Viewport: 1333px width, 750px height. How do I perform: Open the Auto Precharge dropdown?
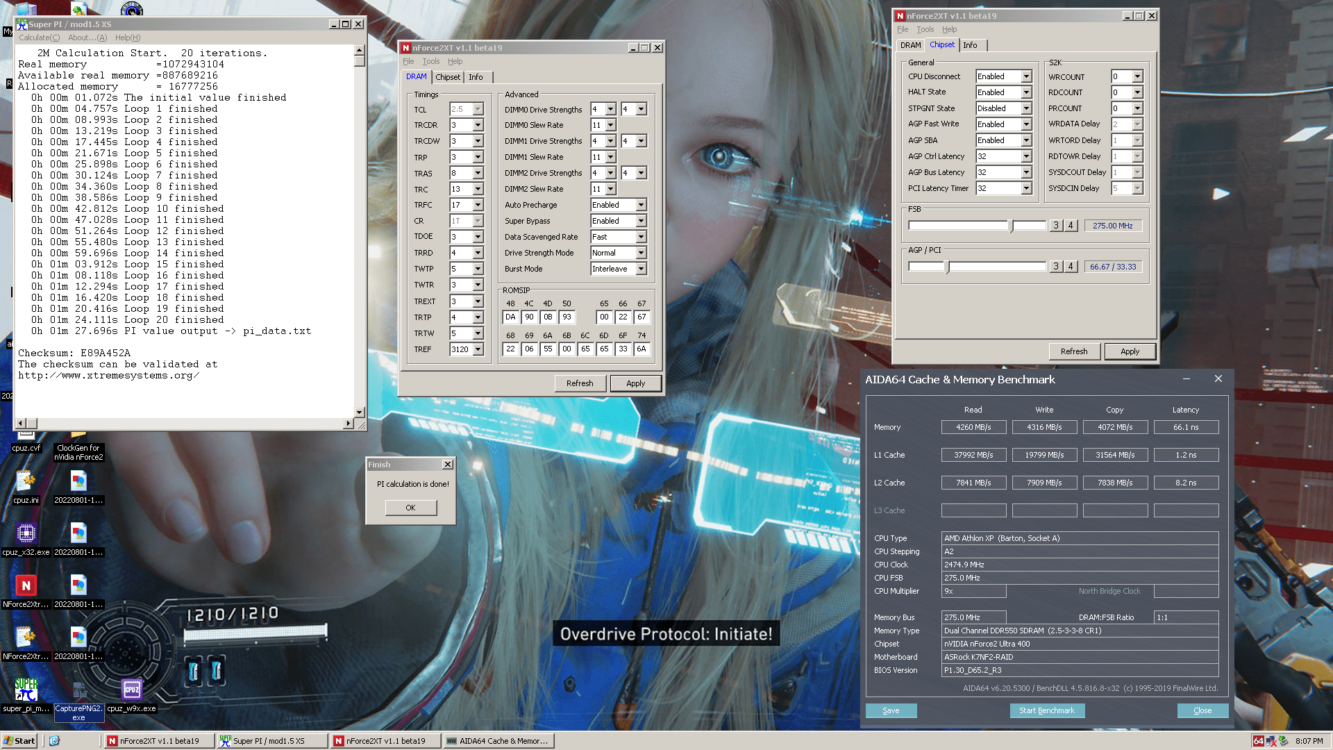[x=641, y=206]
